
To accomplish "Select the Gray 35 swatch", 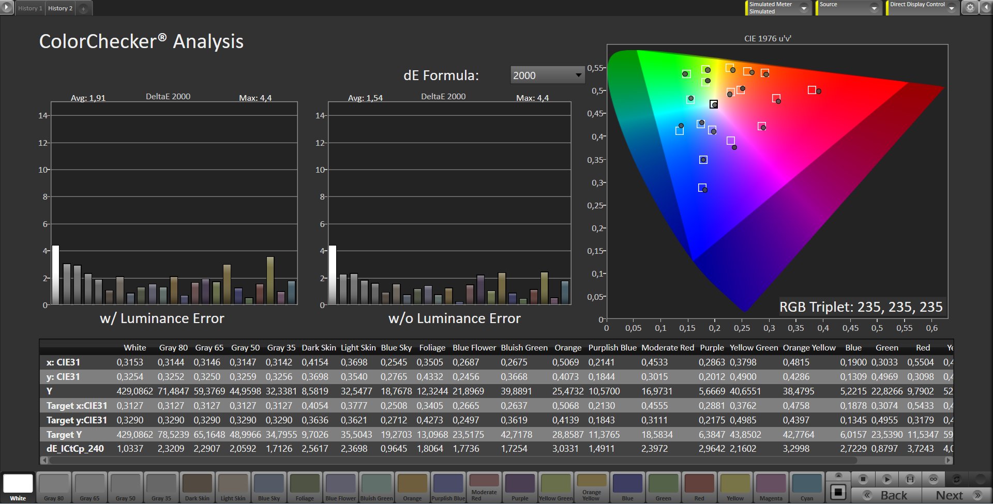I will click(x=161, y=487).
